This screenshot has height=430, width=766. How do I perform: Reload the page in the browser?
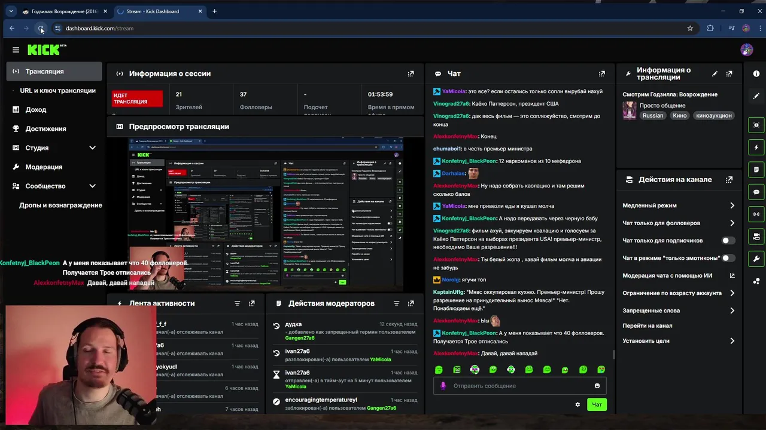tap(41, 28)
